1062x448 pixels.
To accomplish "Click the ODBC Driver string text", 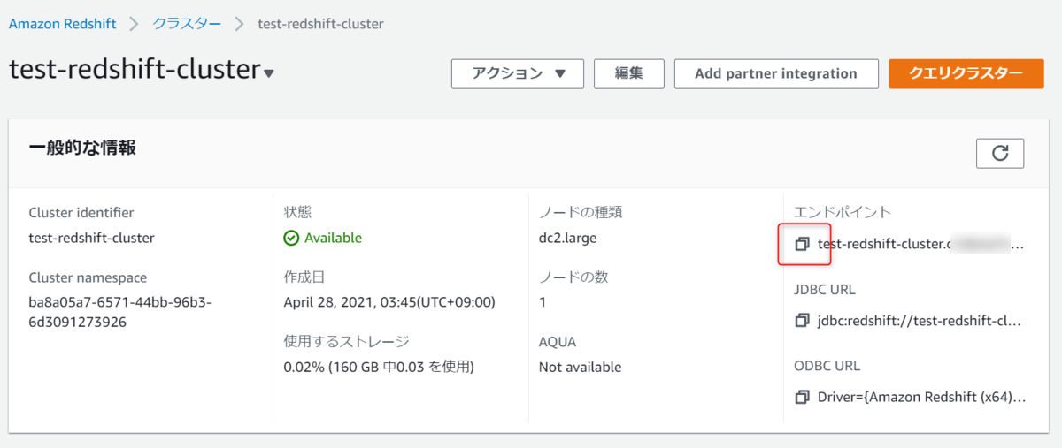I will click(x=920, y=397).
